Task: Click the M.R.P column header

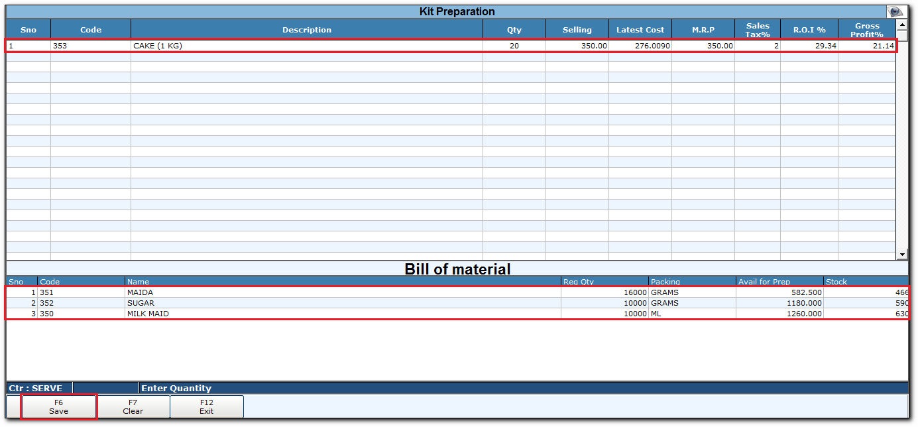Action: point(703,29)
